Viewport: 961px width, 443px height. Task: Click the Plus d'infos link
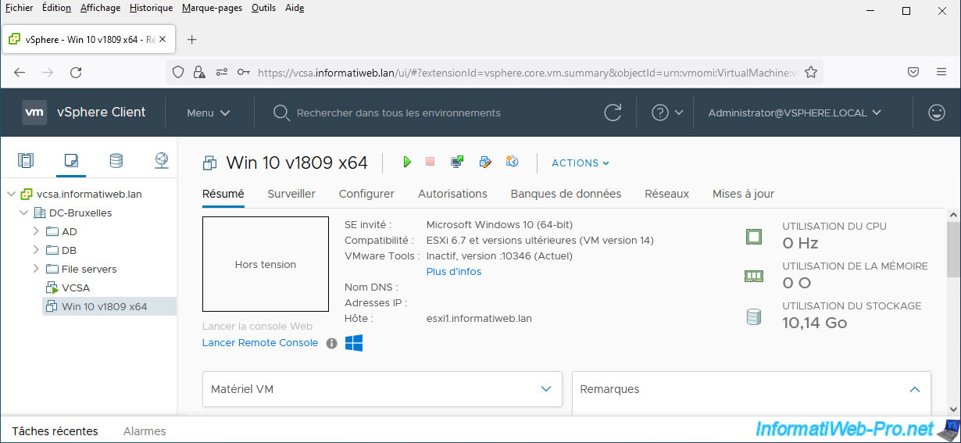454,272
